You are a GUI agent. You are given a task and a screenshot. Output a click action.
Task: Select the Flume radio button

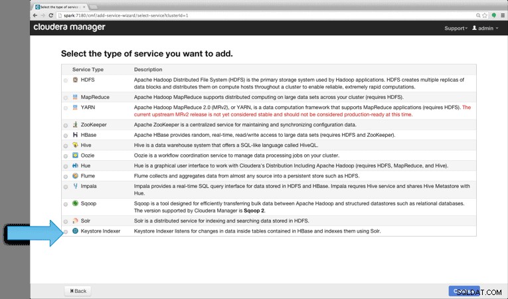(66, 177)
